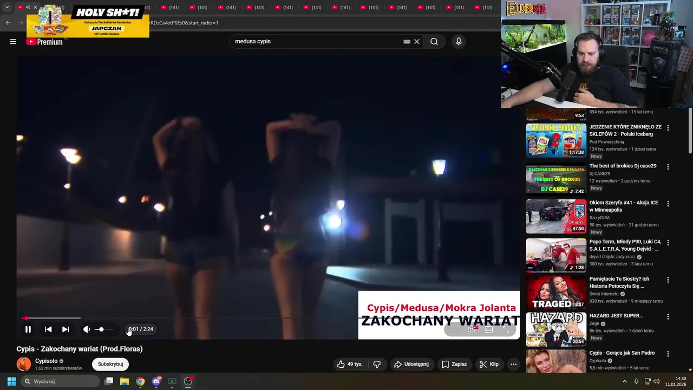Open Task View on the taskbar
This screenshot has width=693, height=390.
109,381
